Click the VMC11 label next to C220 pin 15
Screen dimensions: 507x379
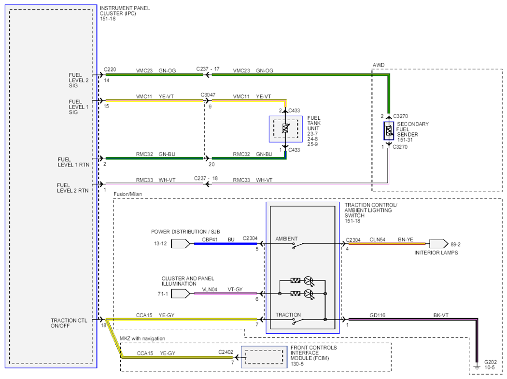point(144,97)
